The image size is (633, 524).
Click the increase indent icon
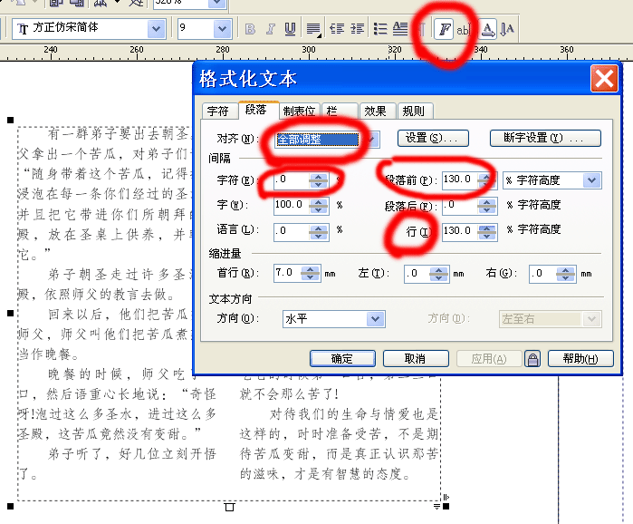coord(357,29)
